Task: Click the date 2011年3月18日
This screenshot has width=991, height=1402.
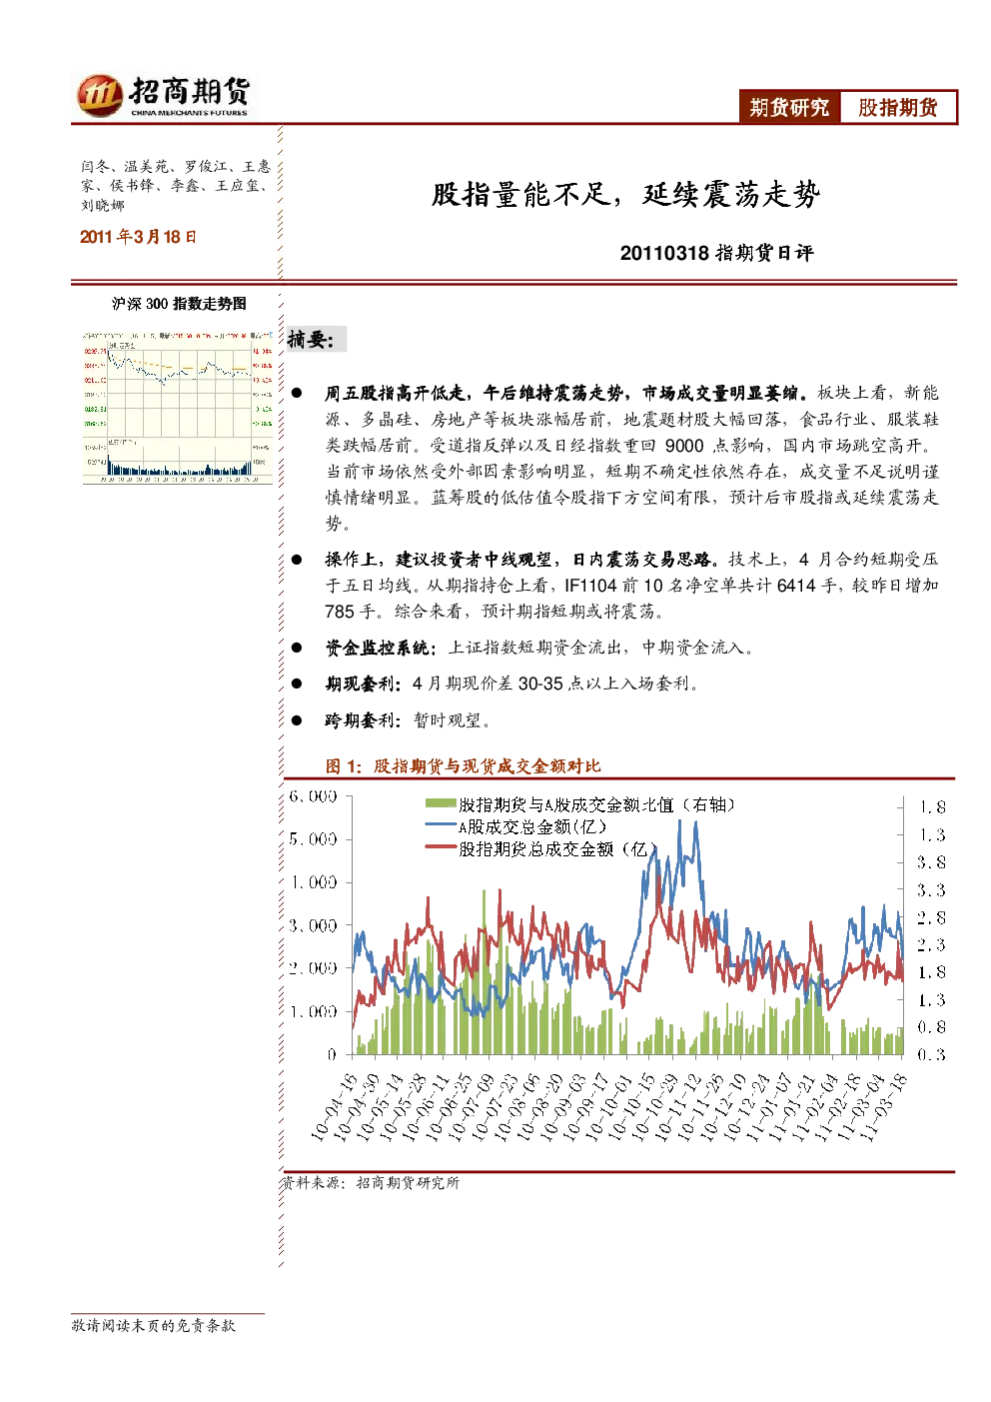Action: [x=138, y=237]
